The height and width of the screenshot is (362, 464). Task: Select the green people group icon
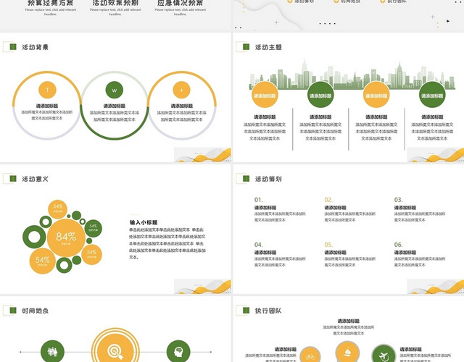(x=52, y=352)
